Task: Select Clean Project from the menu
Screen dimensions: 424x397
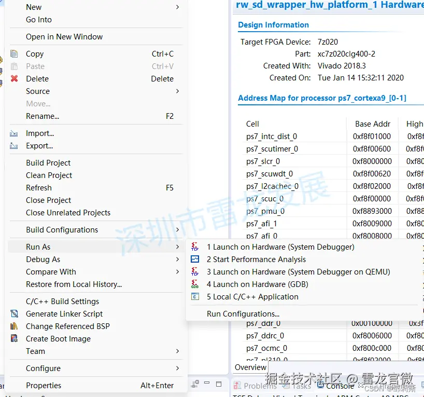Action: [x=49, y=175]
